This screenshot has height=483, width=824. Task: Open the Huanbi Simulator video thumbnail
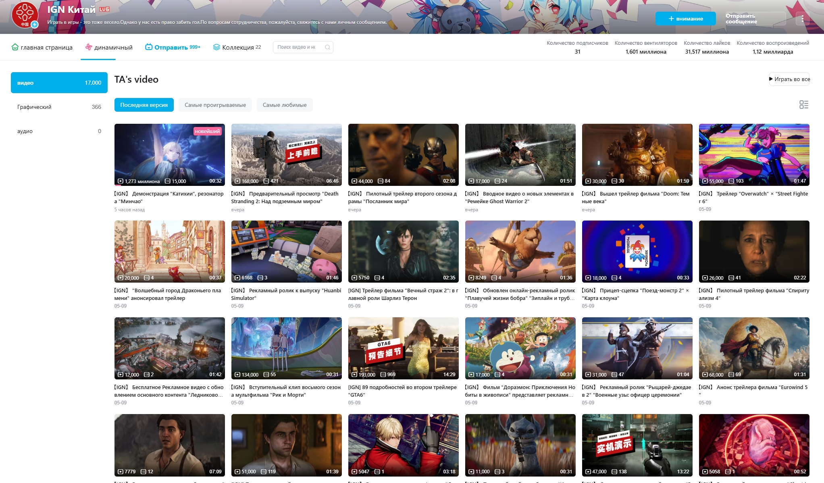[287, 252]
